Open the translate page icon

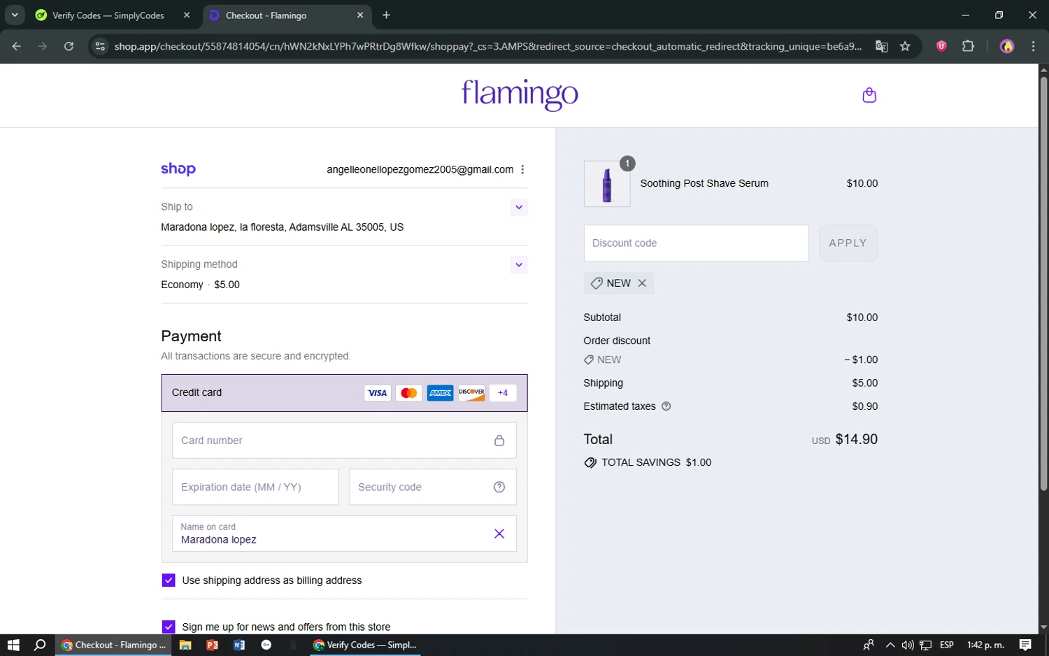tap(881, 46)
